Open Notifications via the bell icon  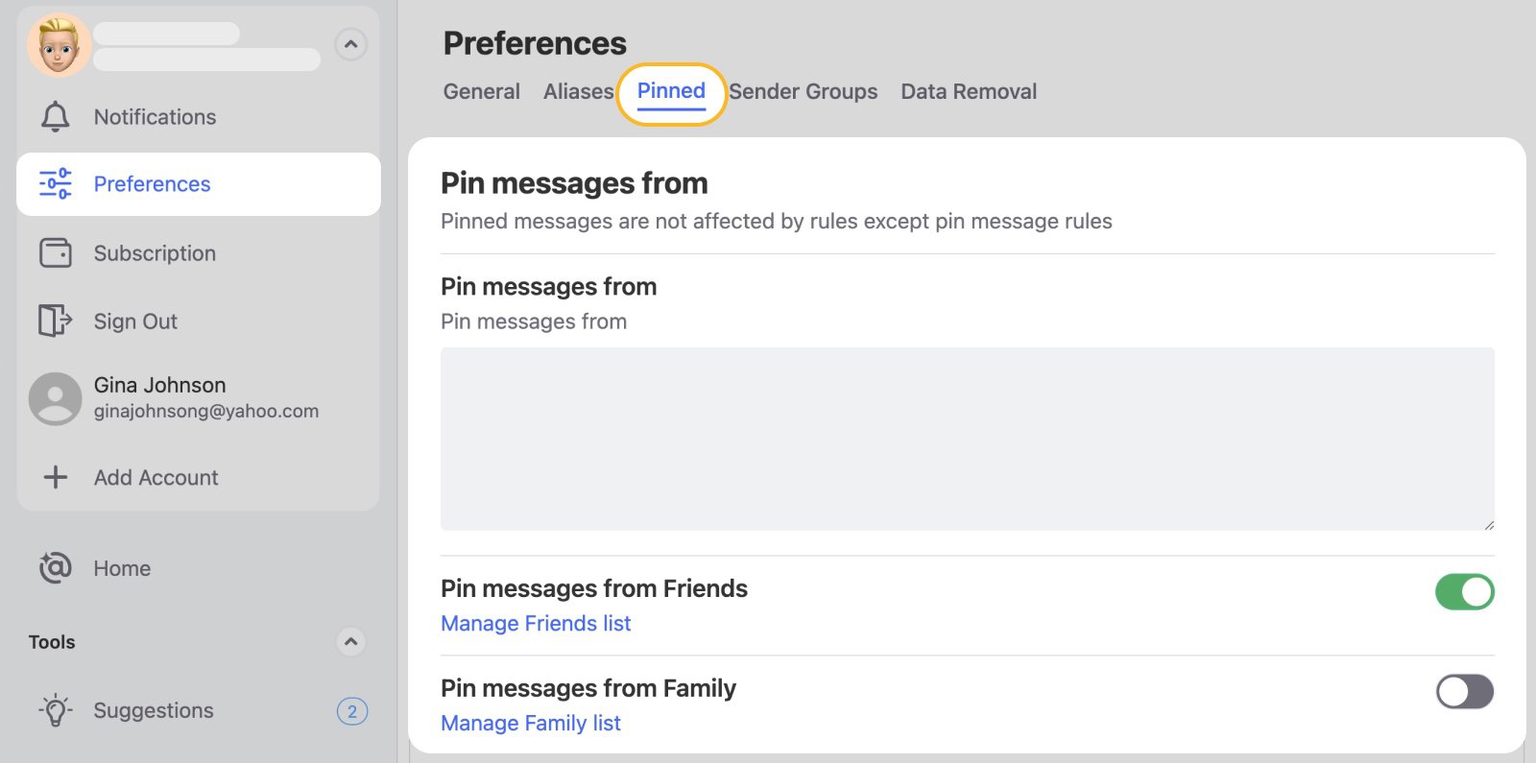click(x=56, y=116)
